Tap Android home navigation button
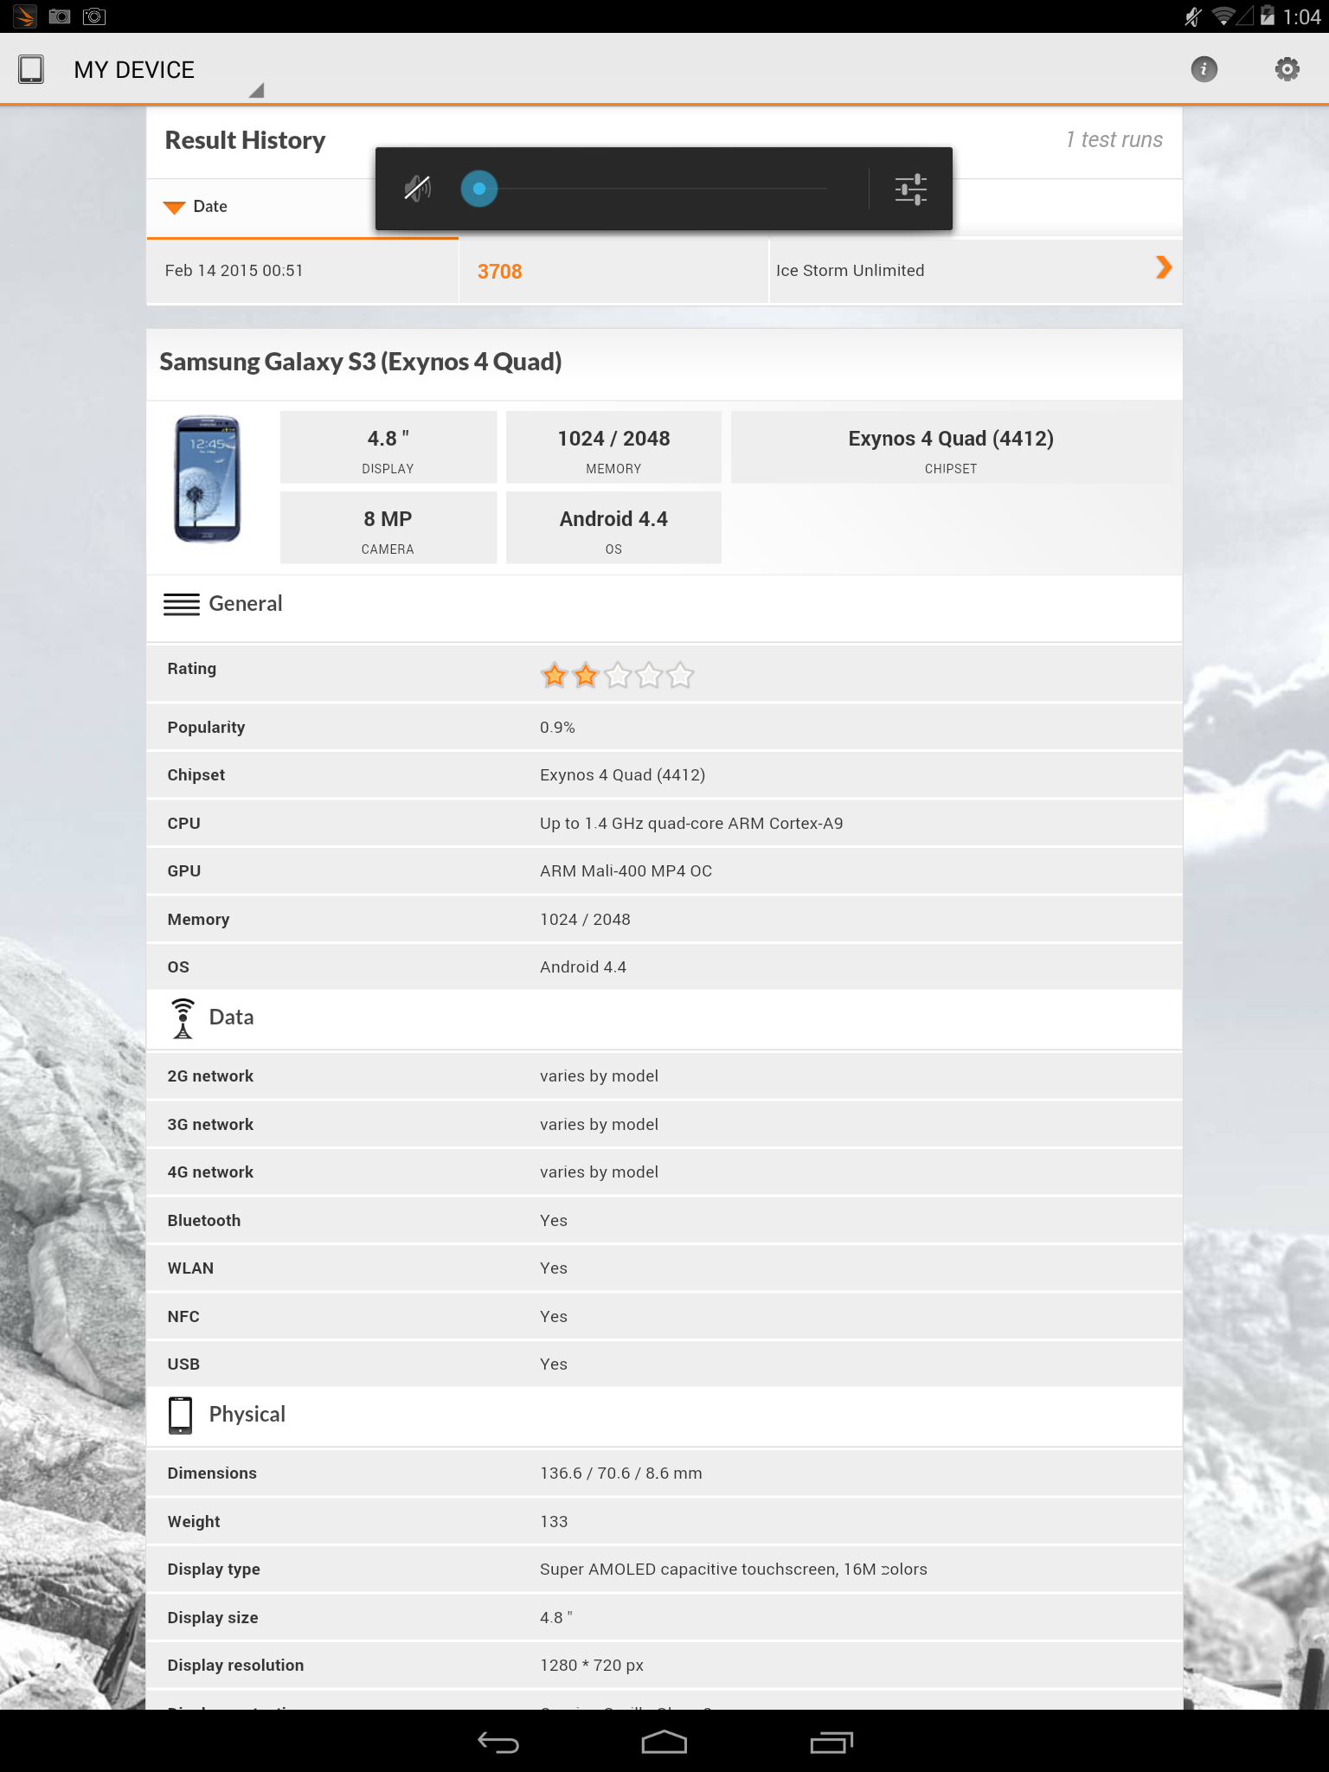The image size is (1329, 1772). (664, 1742)
